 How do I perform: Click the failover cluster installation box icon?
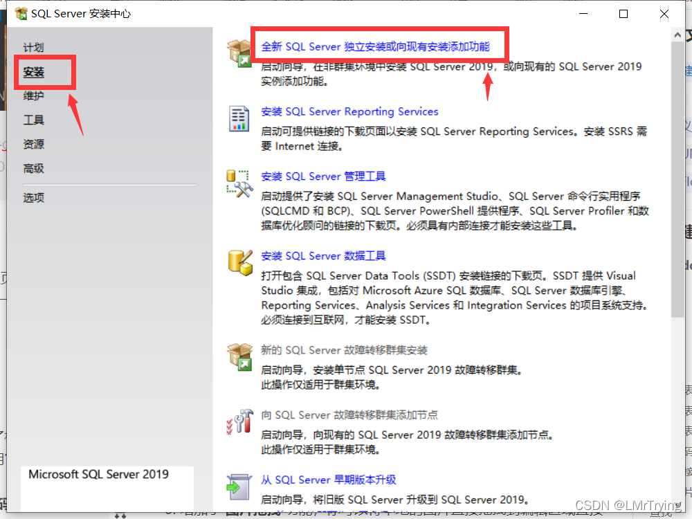point(239,356)
